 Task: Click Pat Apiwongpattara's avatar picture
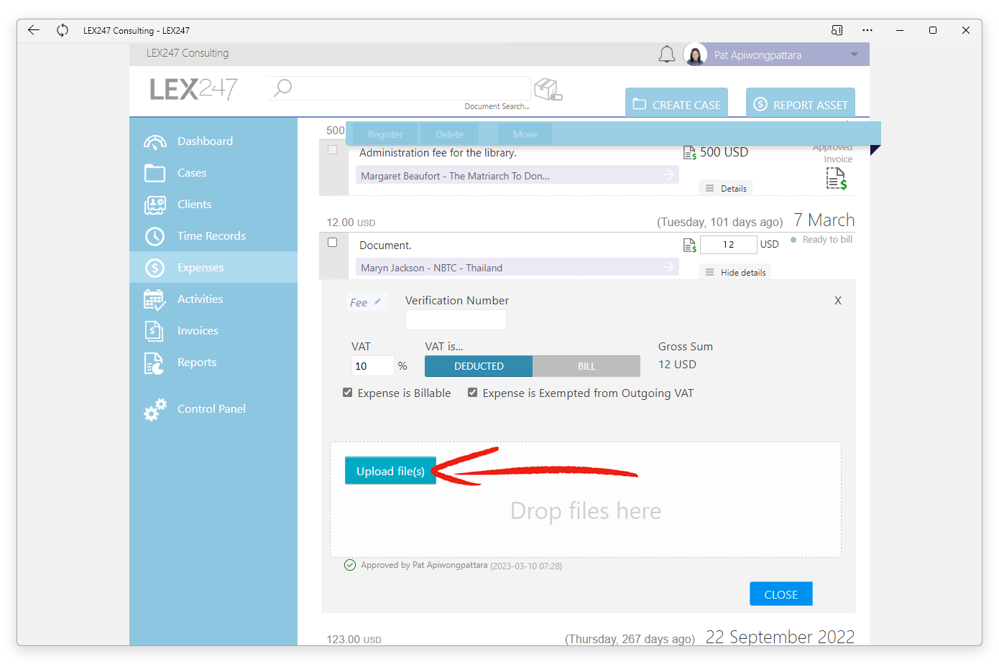[695, 55]
